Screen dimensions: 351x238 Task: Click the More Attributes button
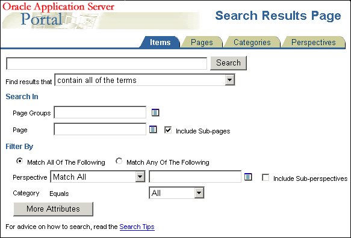click(x=53, y=209)
